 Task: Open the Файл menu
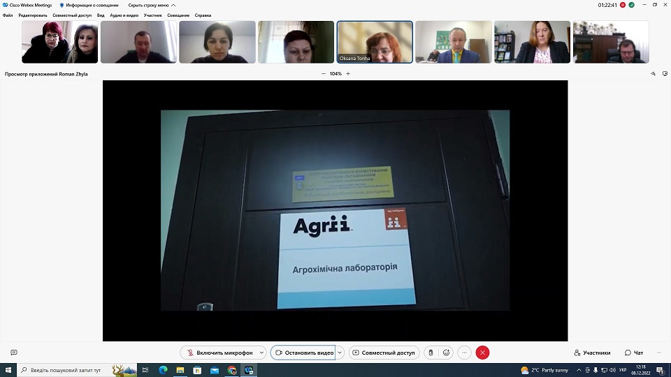8,15
